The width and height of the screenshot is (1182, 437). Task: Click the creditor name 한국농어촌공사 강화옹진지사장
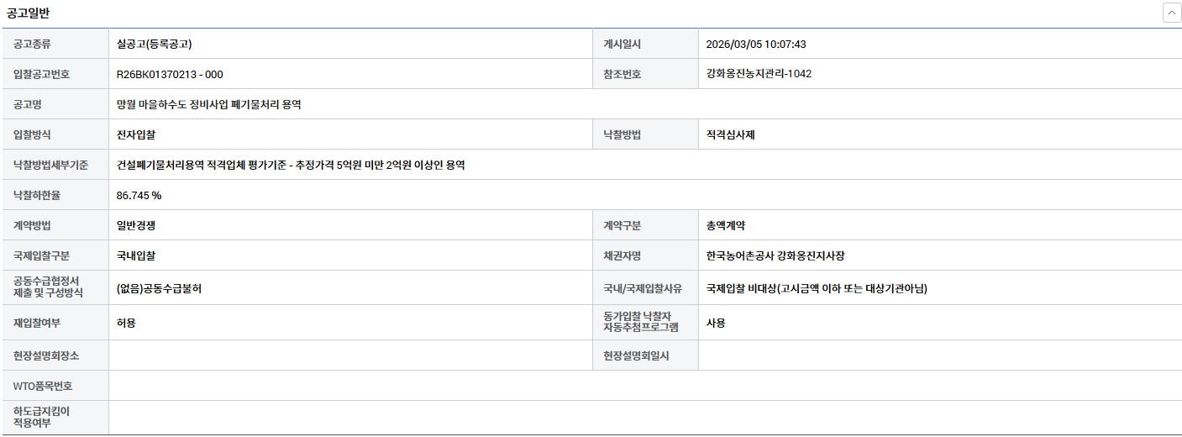pos(781,255)
